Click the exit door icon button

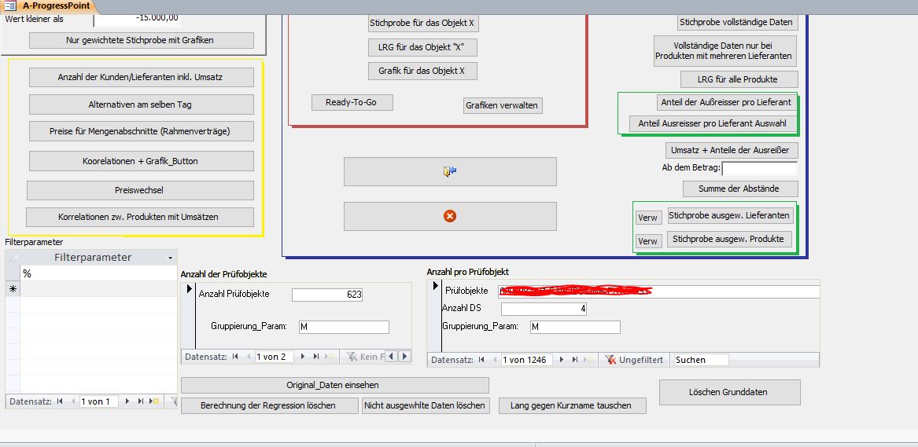coord(450,171)
